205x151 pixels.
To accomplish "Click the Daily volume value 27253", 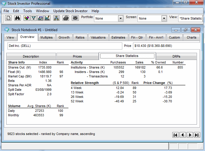I will pyautogui.click(x=40, y=111).
